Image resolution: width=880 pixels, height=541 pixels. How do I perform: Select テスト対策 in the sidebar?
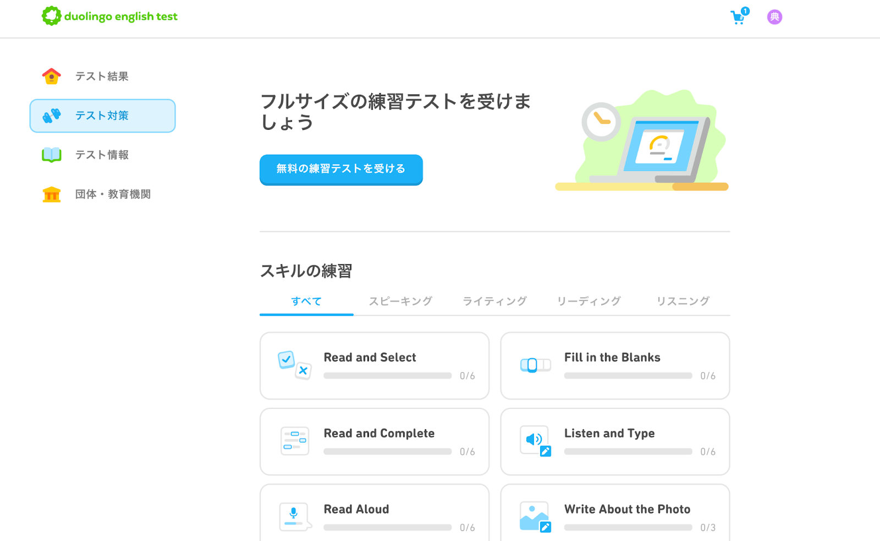102,116
